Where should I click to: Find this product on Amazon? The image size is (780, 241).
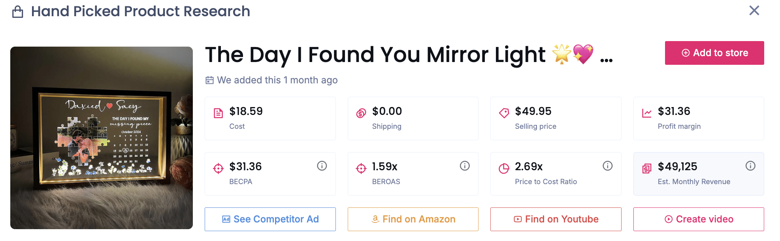point(413,219)
